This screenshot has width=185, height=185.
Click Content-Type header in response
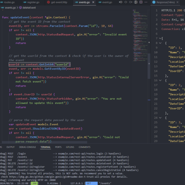click(172, 15)
